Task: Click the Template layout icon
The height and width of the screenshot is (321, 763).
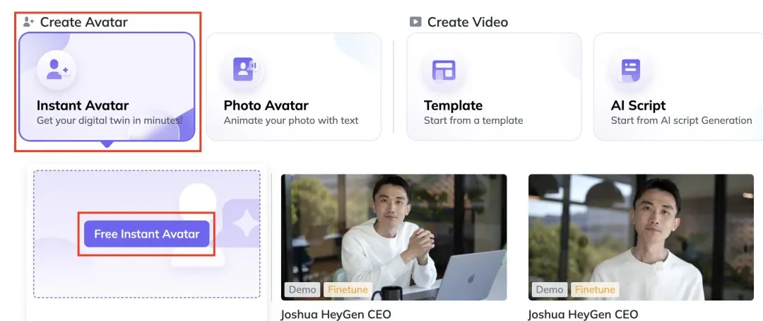Action: click(444, 69)
